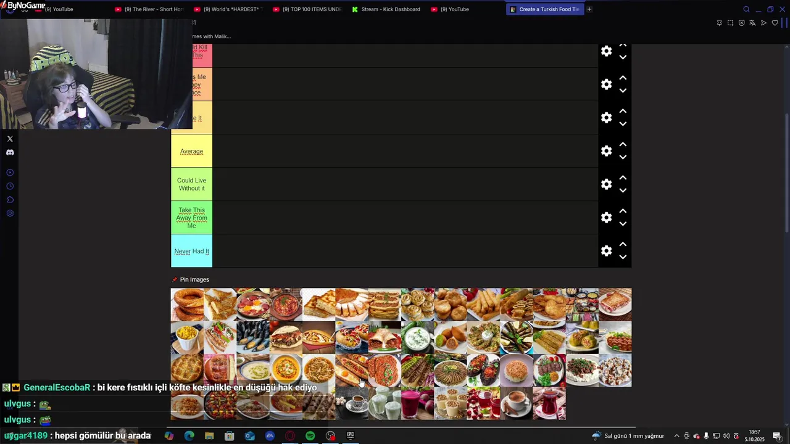Click the Pin Images button
Screen dimensions: 790x444
click(x=191, y=279)
